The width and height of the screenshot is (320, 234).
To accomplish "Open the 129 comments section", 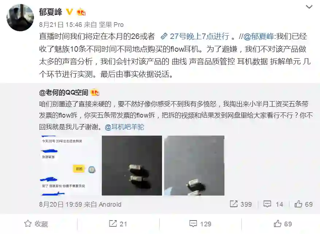I will [x=200, y=224].
